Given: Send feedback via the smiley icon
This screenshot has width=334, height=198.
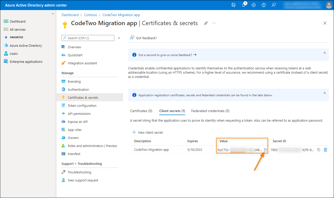Looking at the screenshot, I should point(273,5).
